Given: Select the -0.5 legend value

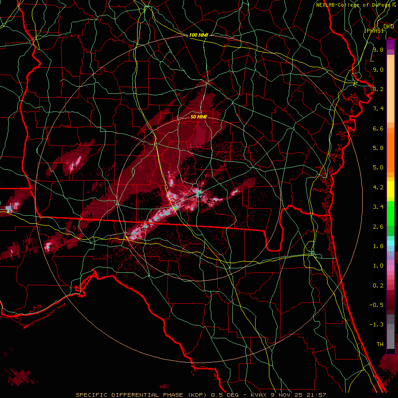Looking at the screenshot, I should (x=376, y=305).
